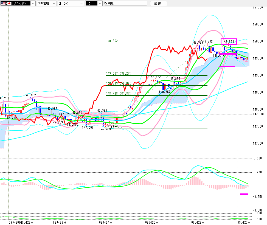Click the US and Japan flag icon
267x225 pixels.
(6, 3)
